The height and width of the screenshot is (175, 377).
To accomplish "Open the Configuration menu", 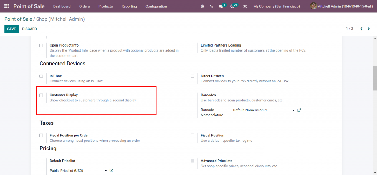I will 156,6.
